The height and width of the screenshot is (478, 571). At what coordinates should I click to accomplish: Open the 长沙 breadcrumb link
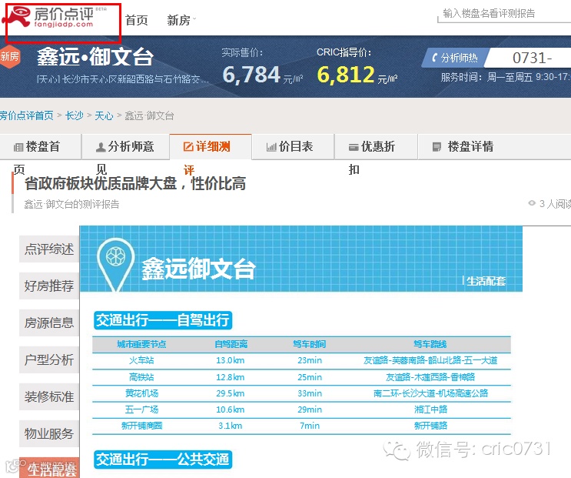tap(75, 115)
